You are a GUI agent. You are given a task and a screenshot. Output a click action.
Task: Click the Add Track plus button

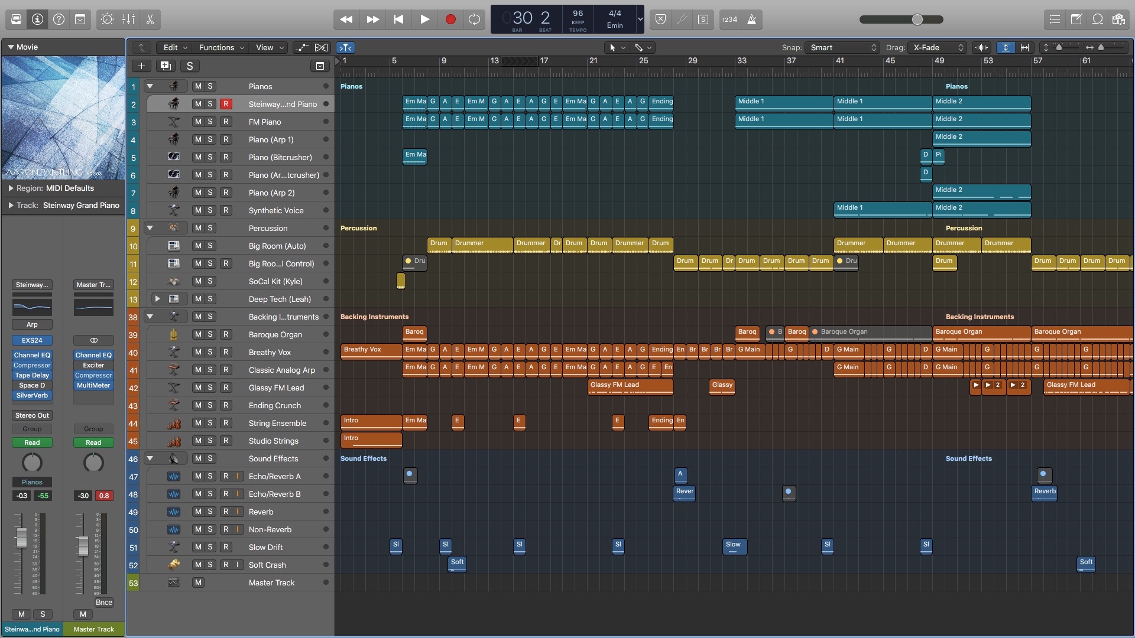click(x=141, y=66)
